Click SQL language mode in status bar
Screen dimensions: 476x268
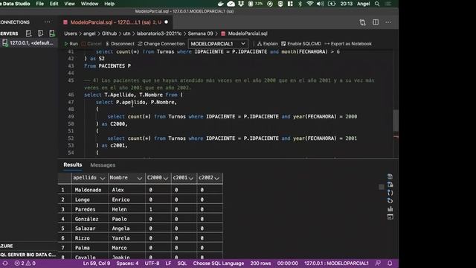pos(181,263)
